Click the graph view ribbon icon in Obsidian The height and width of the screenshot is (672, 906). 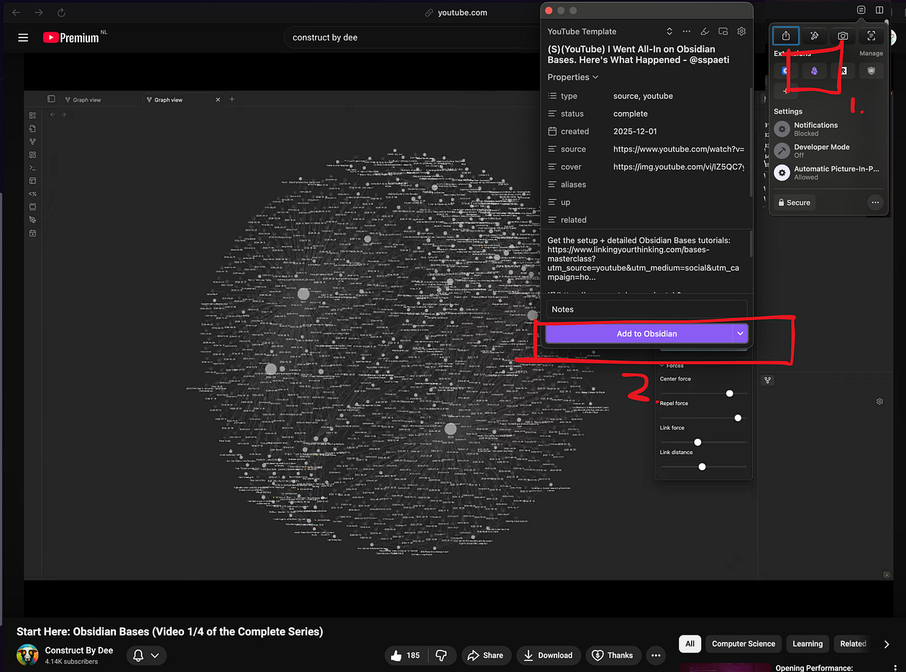tap(32, 142)
